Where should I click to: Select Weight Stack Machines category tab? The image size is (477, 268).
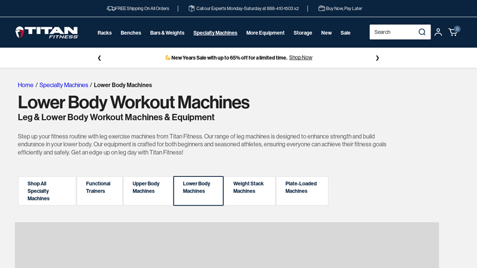pyautogui.click(x=249, y=191)
